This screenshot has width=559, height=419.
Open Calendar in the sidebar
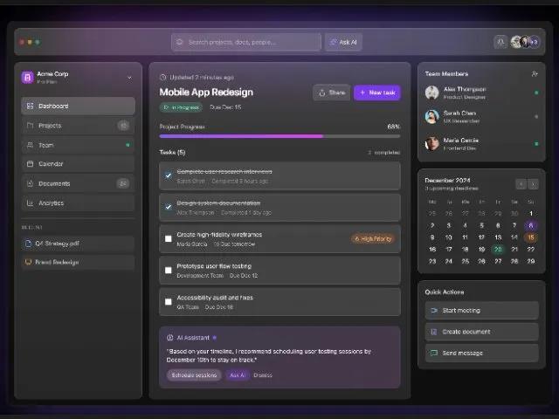(78, 164)
